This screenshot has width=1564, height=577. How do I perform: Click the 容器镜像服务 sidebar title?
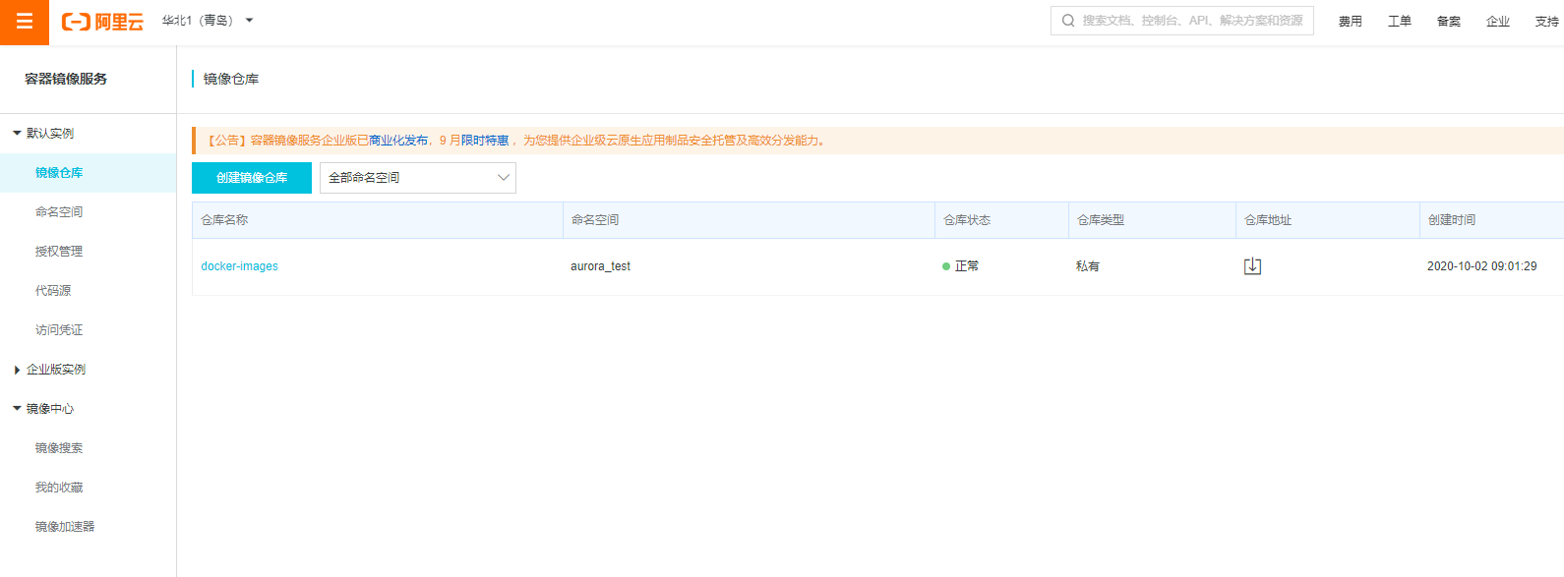click(x=66, y=79)
